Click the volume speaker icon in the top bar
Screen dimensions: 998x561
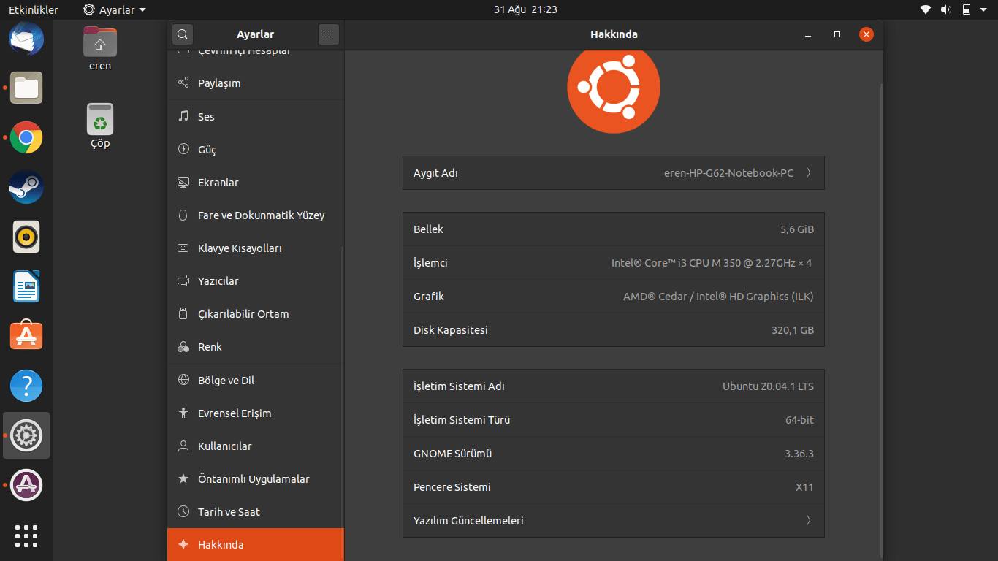click(x=945, y=9)
